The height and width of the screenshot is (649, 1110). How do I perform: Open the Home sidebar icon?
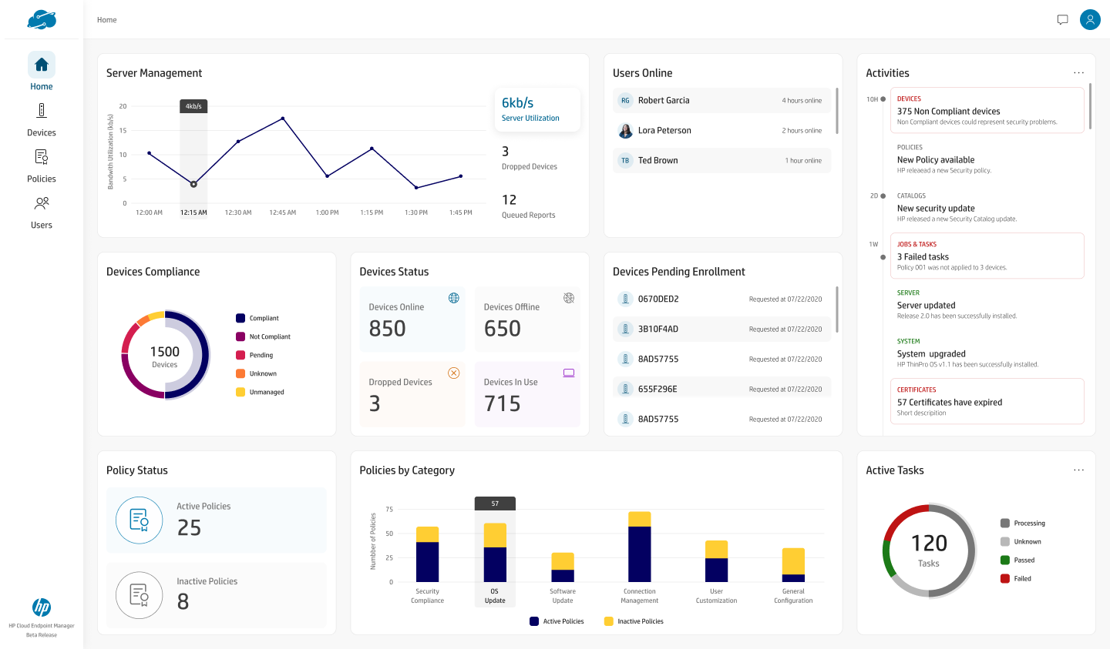(42, 65)
